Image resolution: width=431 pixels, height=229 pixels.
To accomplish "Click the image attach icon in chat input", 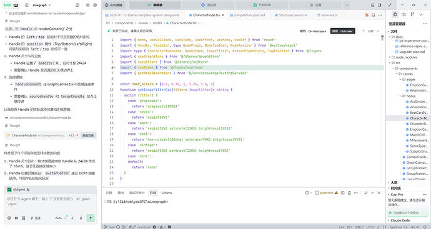I will (x=23, y=218).
